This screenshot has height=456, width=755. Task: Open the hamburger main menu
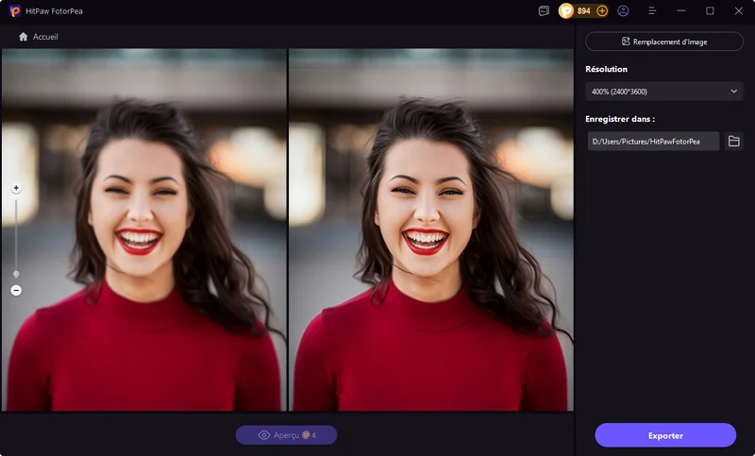pos(652,11)
